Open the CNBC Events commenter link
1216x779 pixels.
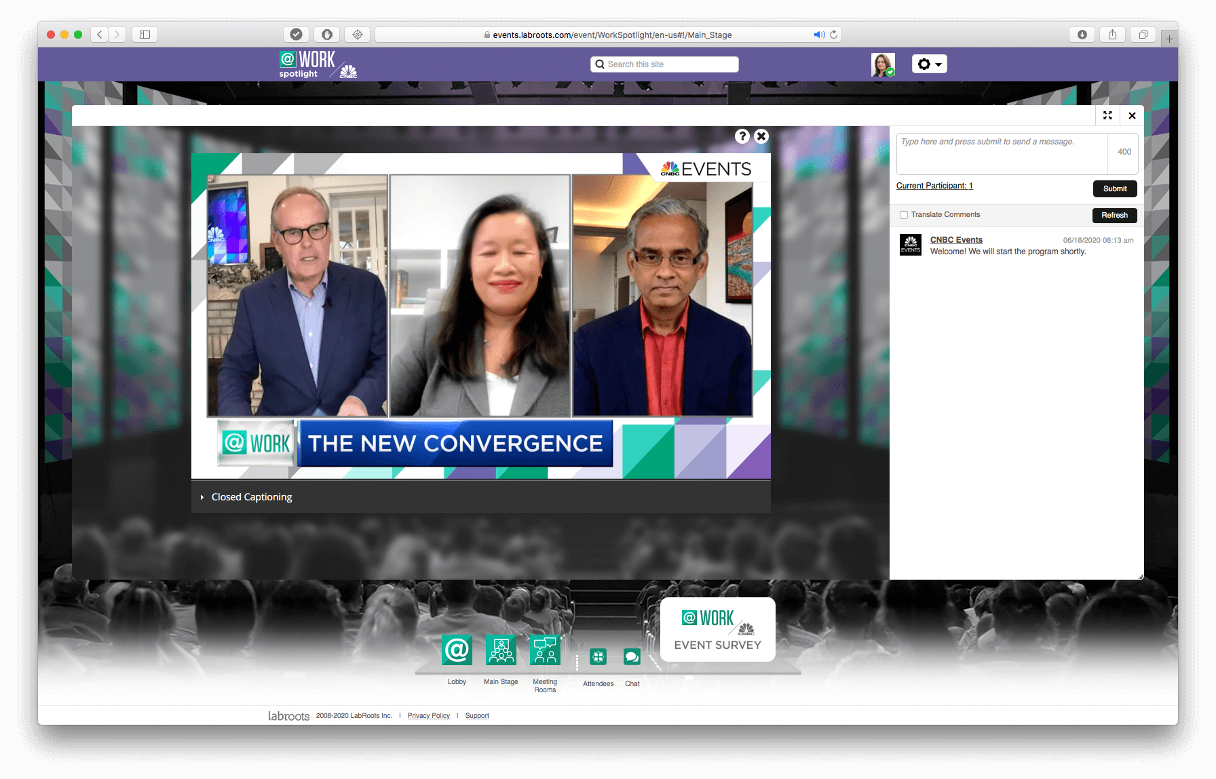coord(956,240)
